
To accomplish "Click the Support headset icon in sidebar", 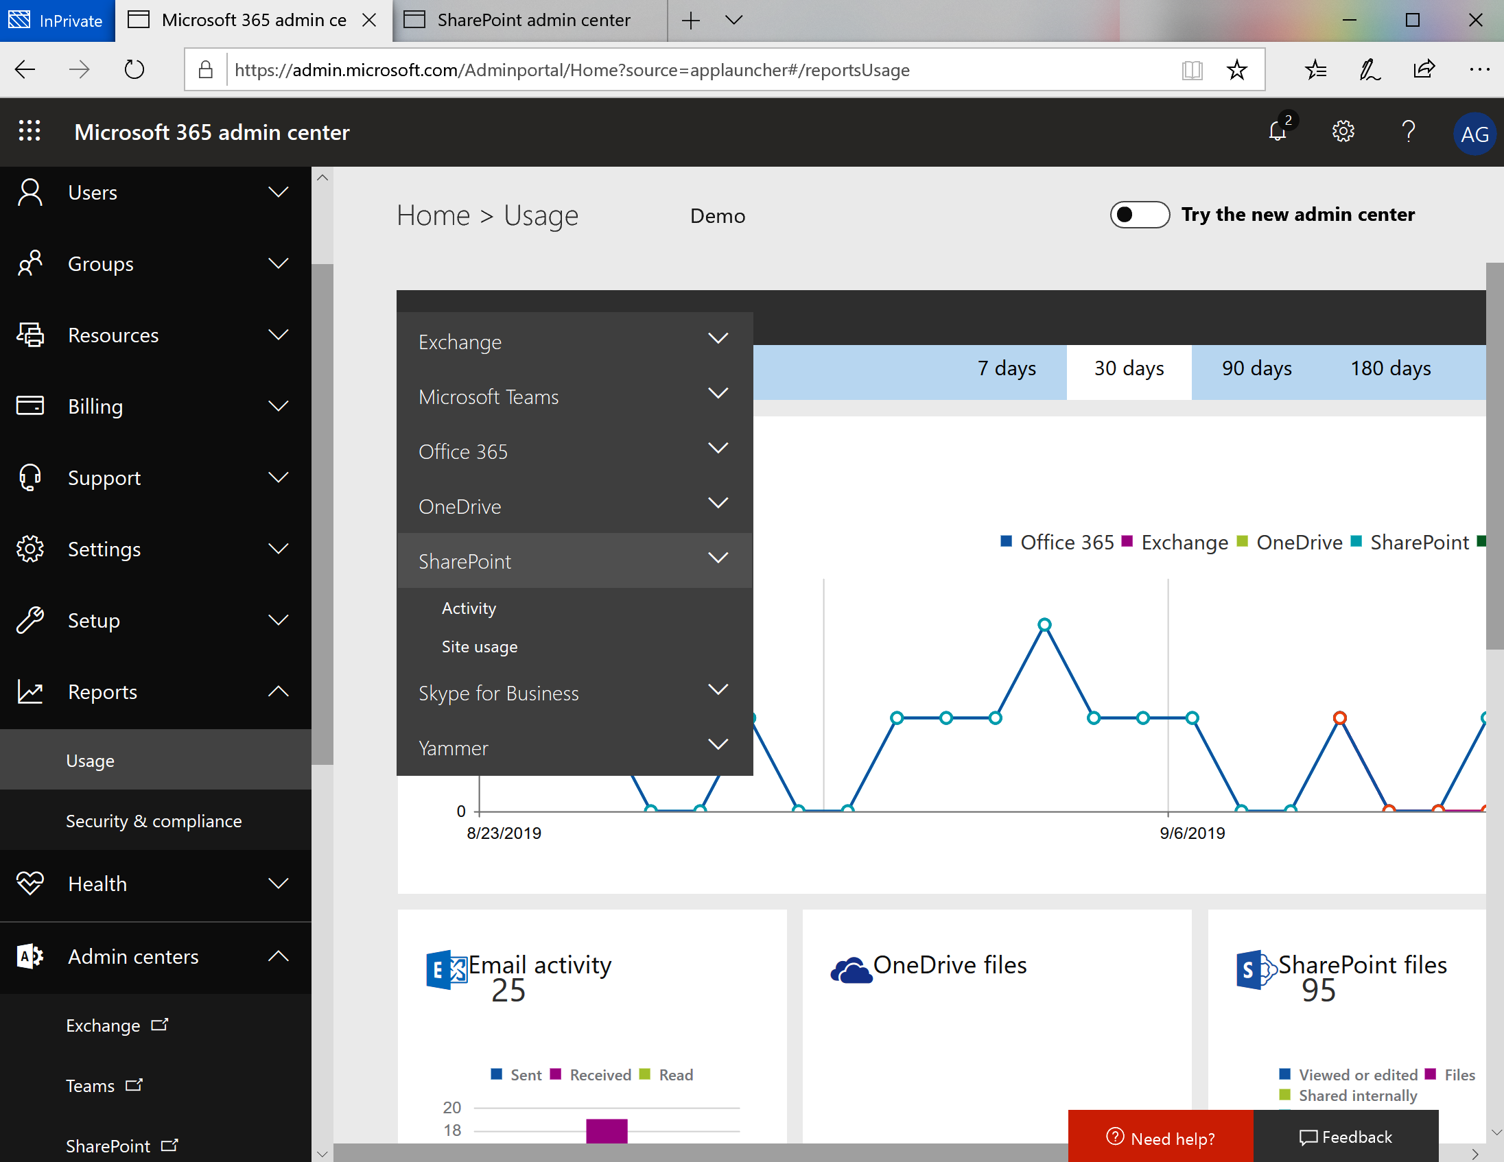I will (x=30, y=477).
